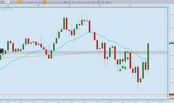Click the blue current price tag on price axis
Viewport: 174px width, 103px height.
pos(171,43)
